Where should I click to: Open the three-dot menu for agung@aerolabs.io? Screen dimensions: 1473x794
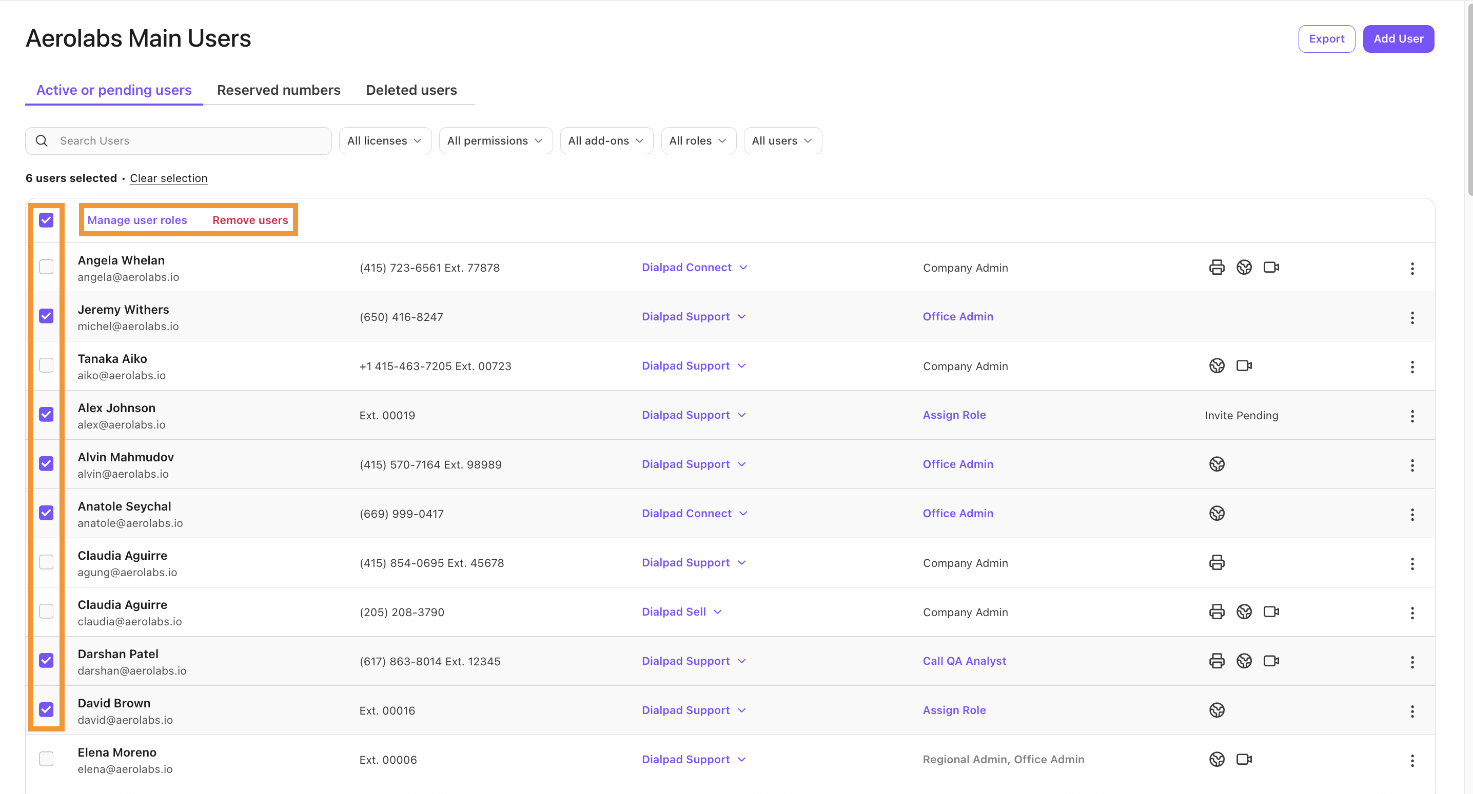click(x=1412, y=563)
